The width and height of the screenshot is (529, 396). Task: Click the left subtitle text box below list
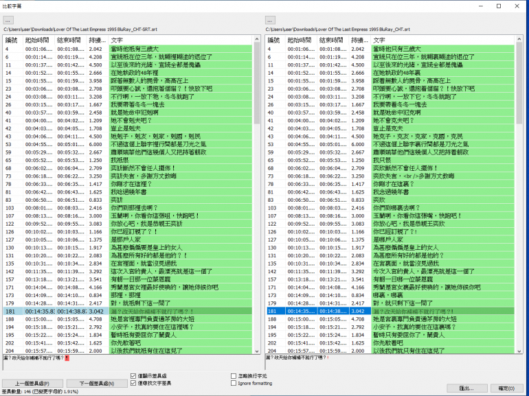[x=132, y=362]
